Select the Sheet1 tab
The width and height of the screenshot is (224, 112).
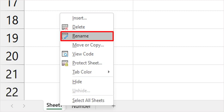(54, 106)
